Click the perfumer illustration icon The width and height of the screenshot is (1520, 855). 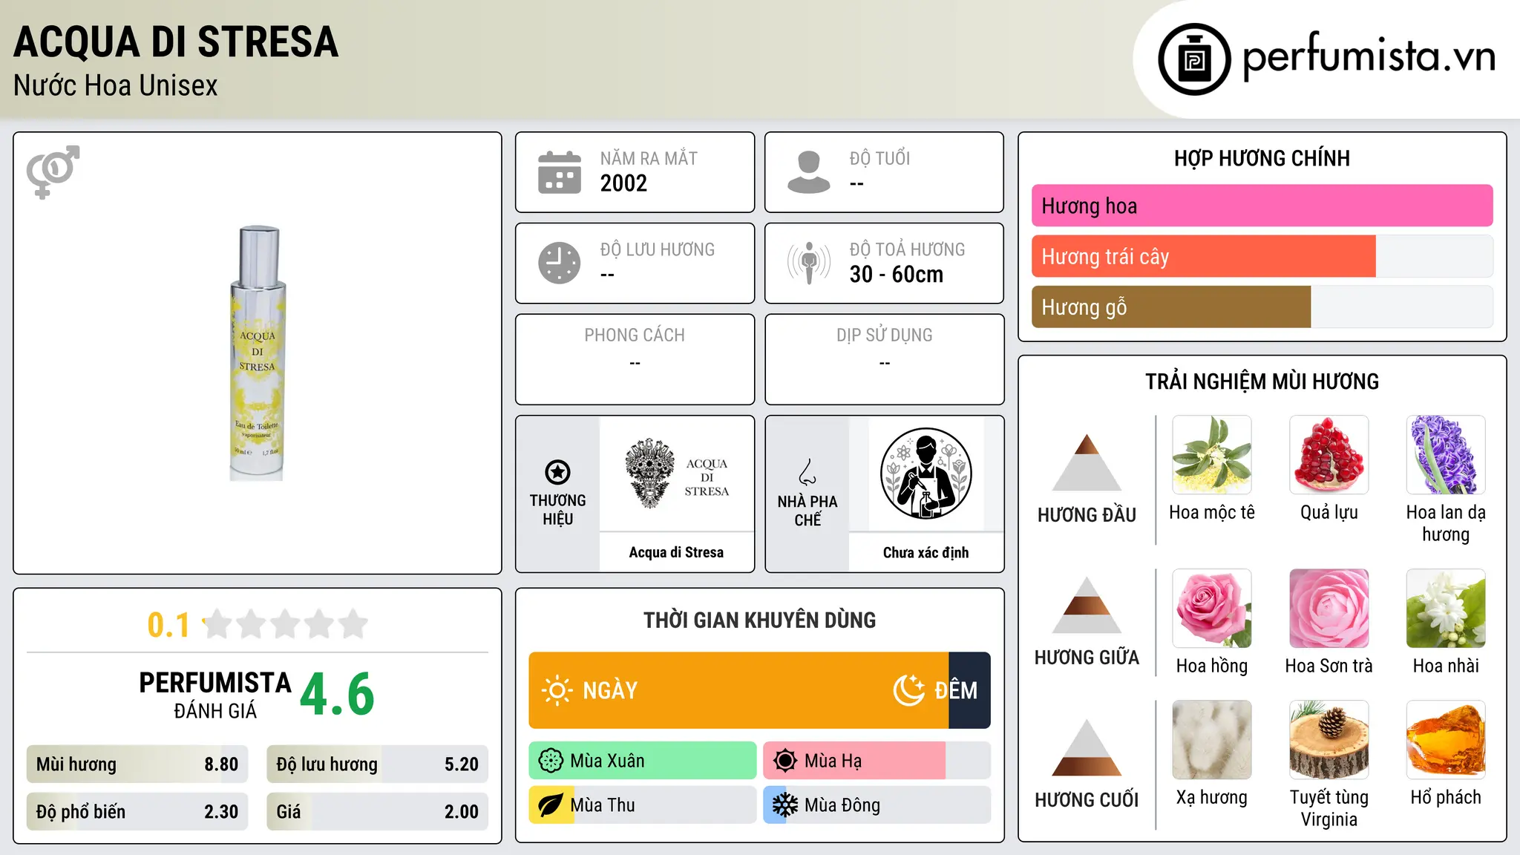(x=926, y=474)
